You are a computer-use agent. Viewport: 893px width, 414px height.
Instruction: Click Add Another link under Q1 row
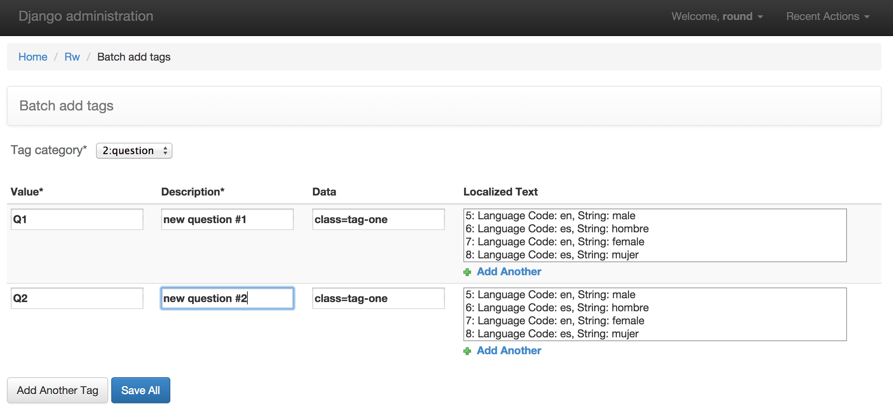(509, 271)
